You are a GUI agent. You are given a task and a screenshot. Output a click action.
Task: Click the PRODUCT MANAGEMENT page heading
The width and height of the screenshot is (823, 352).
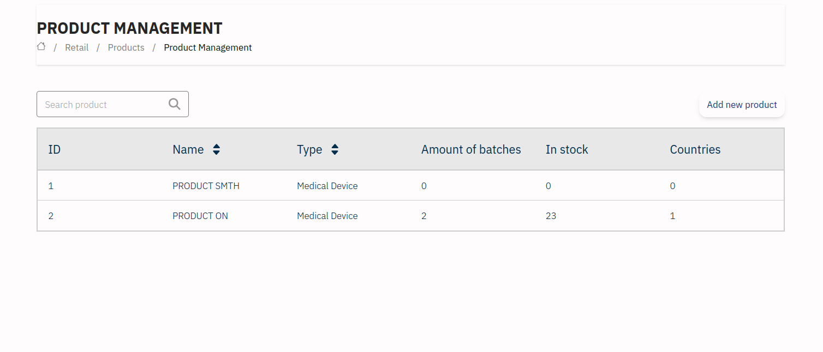click(x=129, y=28)
